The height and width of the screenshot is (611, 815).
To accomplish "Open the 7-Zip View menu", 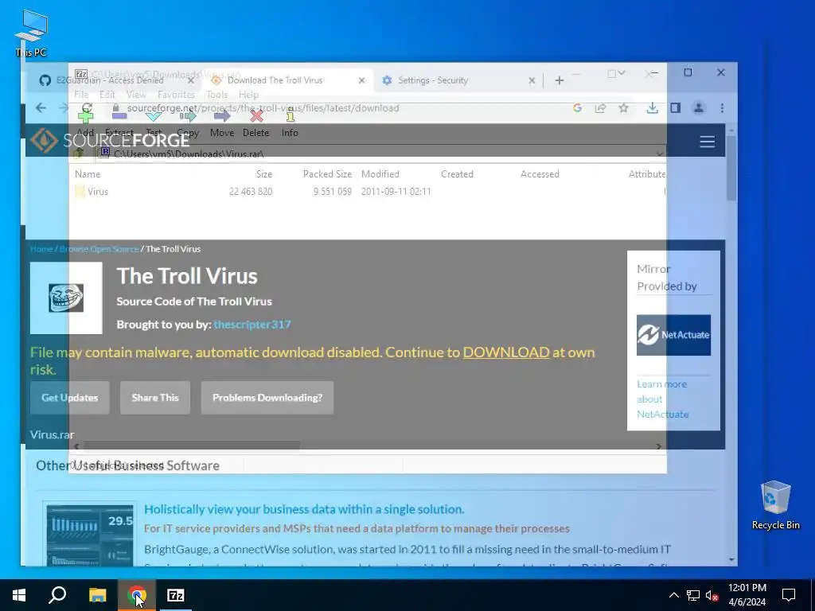I will 136,95.
